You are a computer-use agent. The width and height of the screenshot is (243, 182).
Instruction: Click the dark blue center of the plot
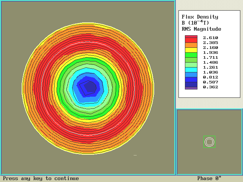tap(89, 87)
